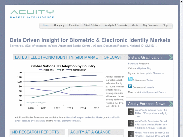Click the Latest Electronic Identity Market Forecast heading
The height and width of the screenshot is (137, 183).
pyautogui.click(x=68, y=57)
